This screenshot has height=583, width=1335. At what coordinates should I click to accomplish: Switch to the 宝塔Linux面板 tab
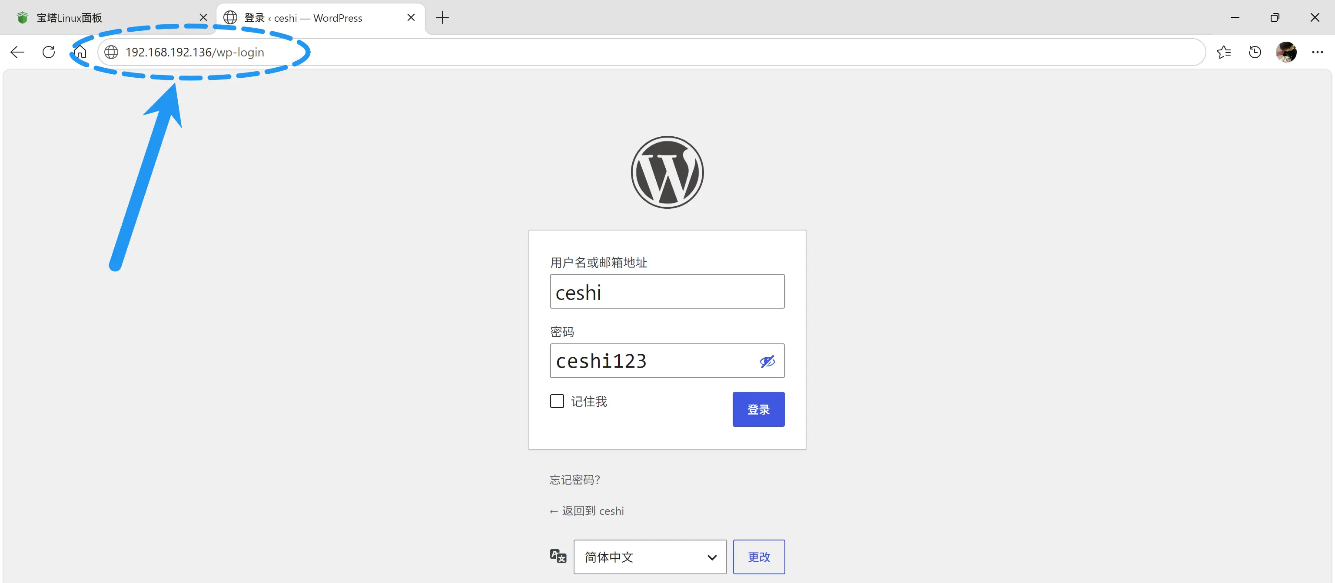coord(109,18)
